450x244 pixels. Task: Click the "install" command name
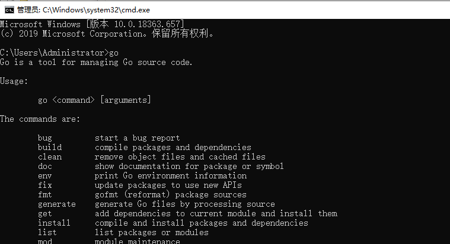tap(54, 223)
